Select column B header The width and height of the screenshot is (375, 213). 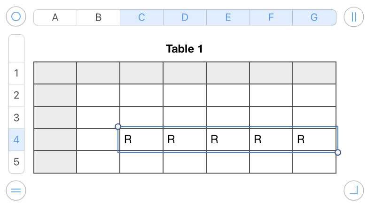coord(98,17)
